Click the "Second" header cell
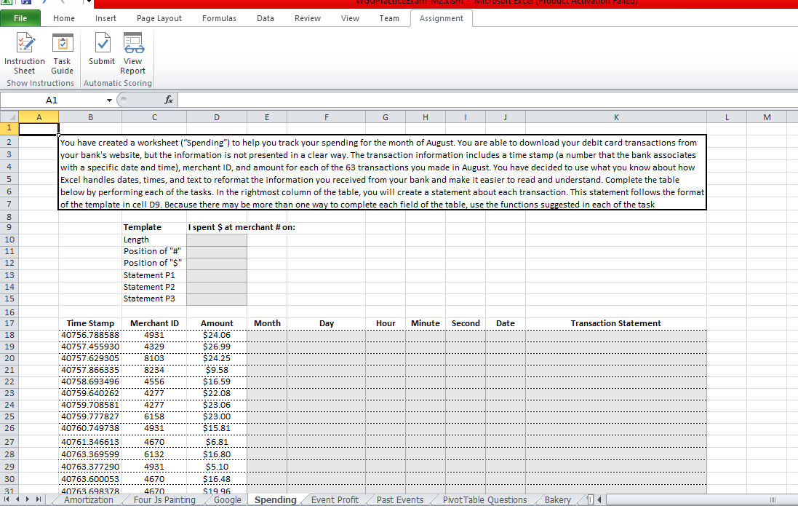 coord(466,323)
